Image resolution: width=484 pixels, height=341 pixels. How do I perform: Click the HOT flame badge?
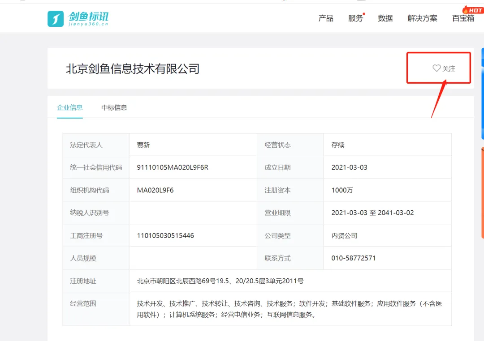(473, 10)
